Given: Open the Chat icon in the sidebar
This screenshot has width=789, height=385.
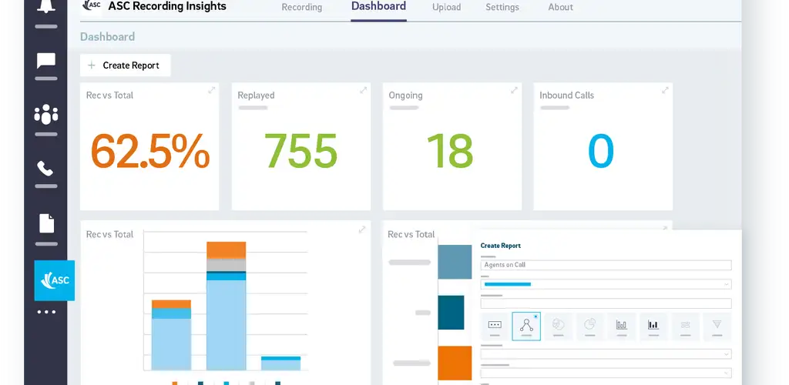Looking at the screenshot, I should pyautogui.click(x=46, y=61).
